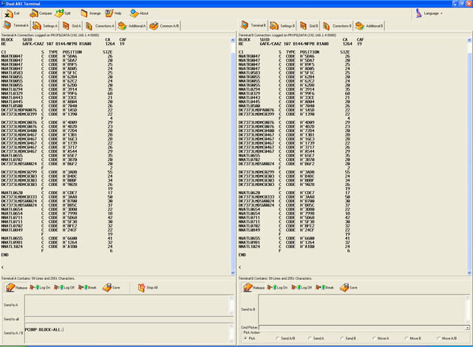Screen dimensions: 473x347
Task: Click Log On icon for Terminal B
Action: pos(277,287)
